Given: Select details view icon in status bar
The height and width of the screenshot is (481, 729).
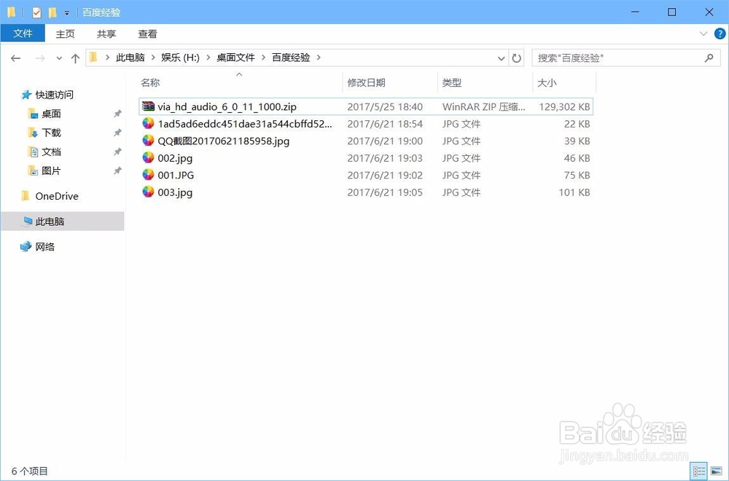Looking at the screenshot, I should point(699,470).
